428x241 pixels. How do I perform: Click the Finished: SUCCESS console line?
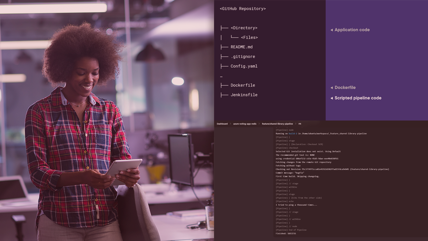pos(286,234)
